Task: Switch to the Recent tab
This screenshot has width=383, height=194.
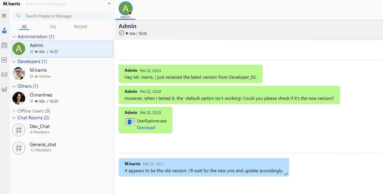Action: coord(81,26)
